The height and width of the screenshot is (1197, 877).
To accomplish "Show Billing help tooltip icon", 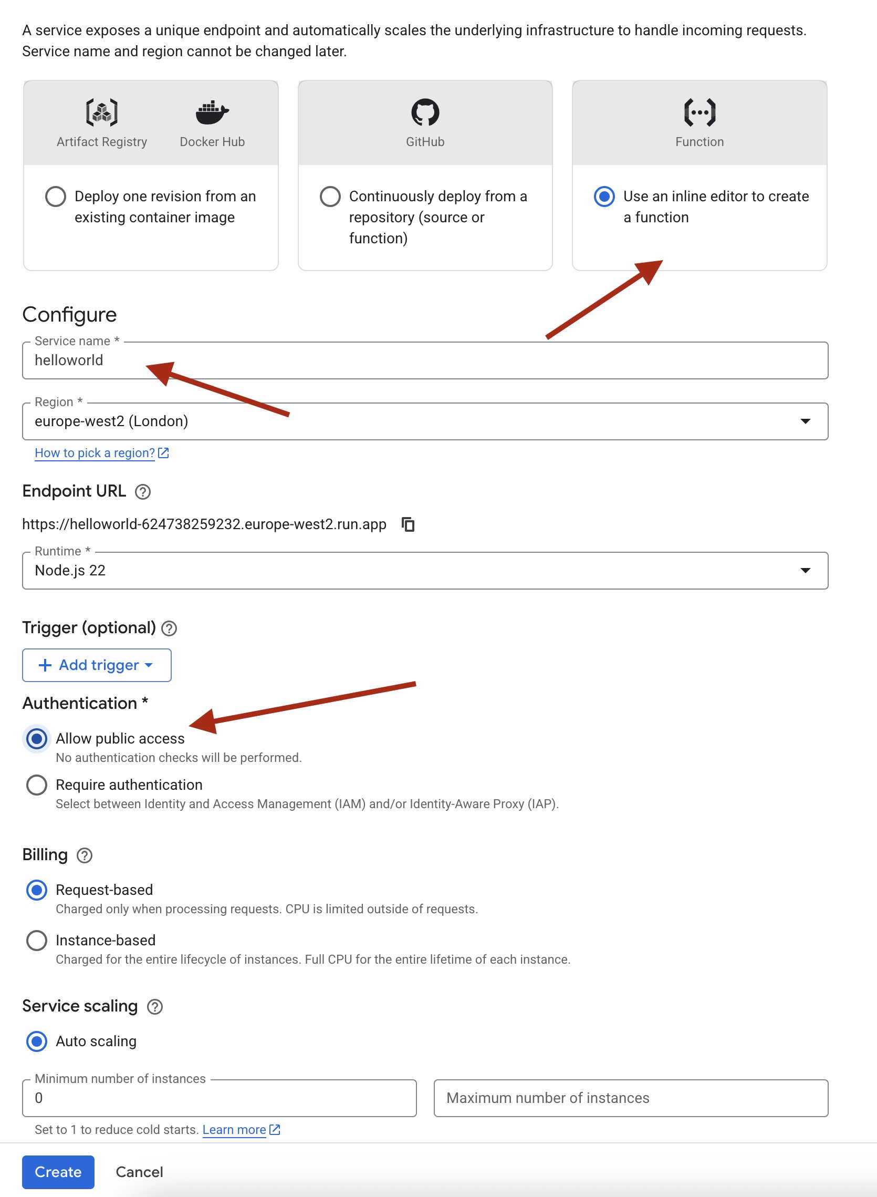I will 85,855.
